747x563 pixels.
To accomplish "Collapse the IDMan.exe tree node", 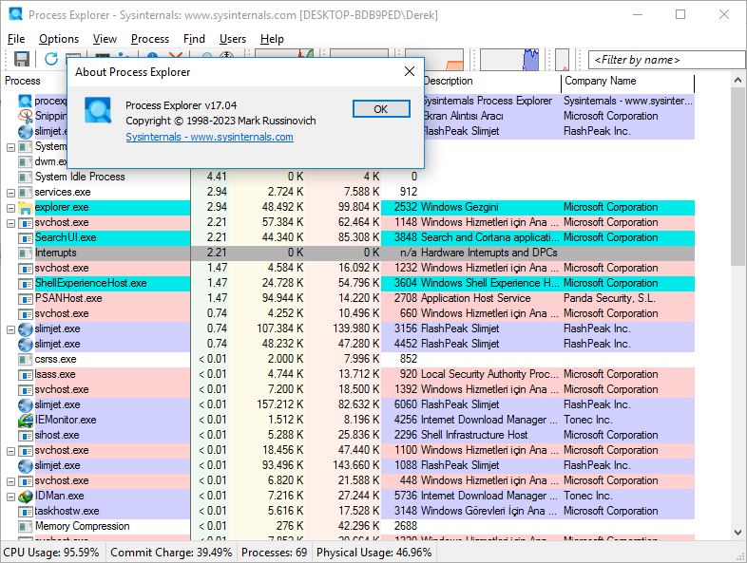I will click(10, 497).
